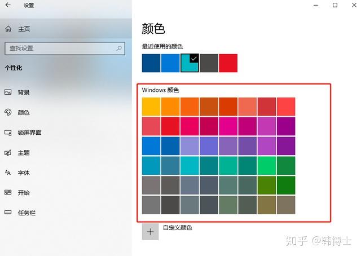Choose the bright green swatch in fourth row
The height and width of the screenshot is (256, 361).
click(267, 166)
